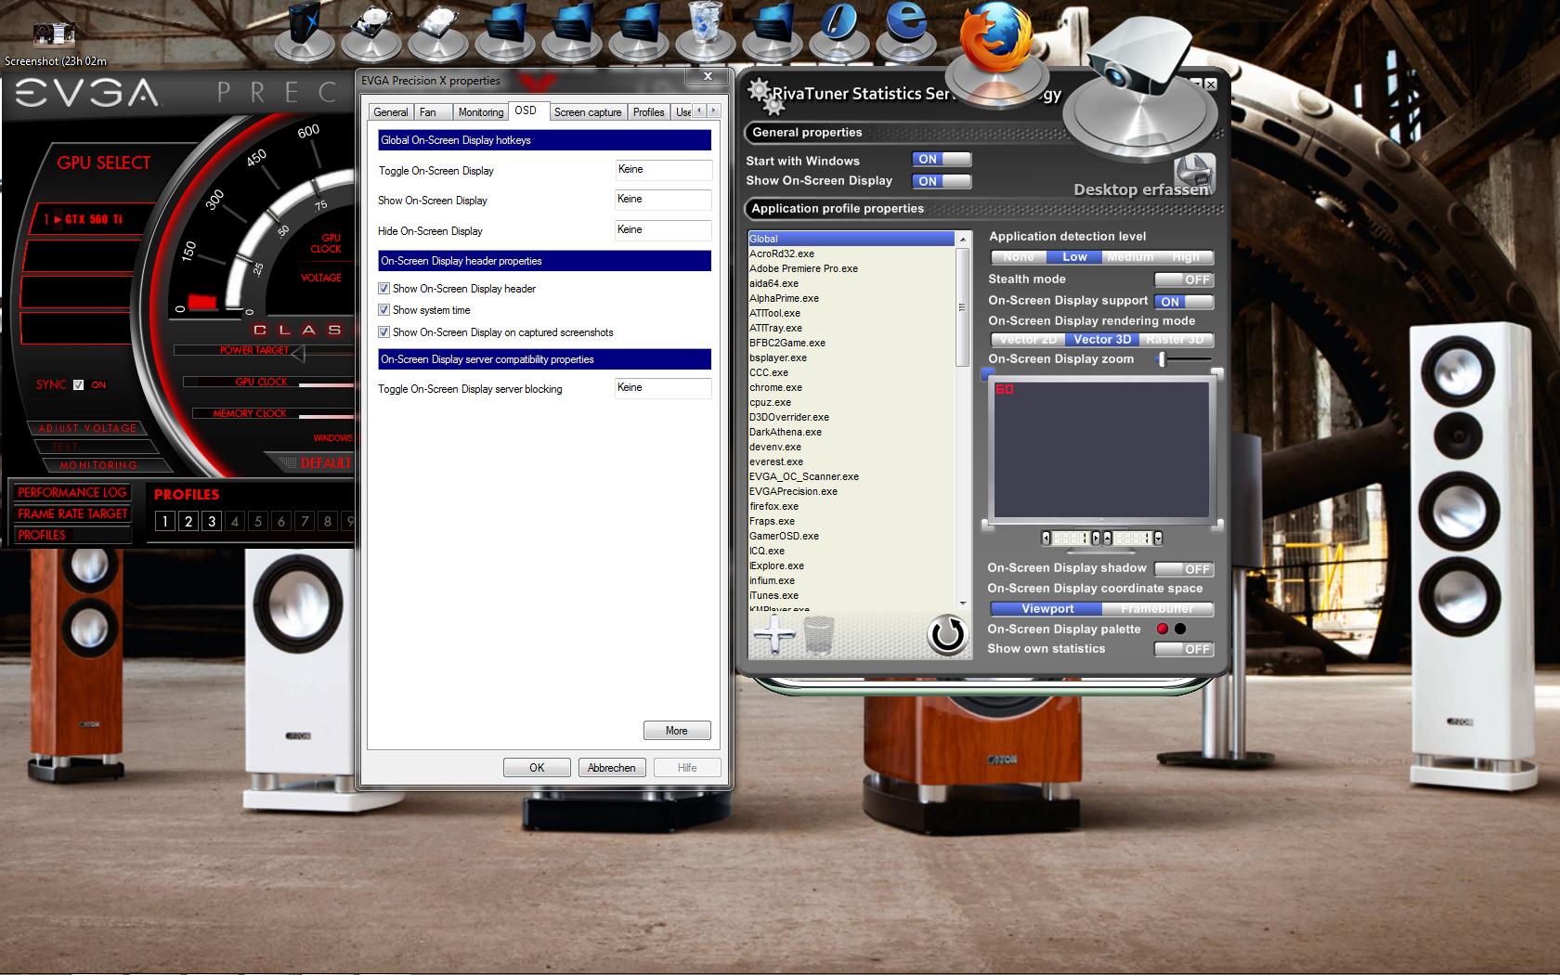The height and width of the screenshot is (975, 1560).
Task: Choose Vector 2D rendering mode
Action: [1028, 340]
